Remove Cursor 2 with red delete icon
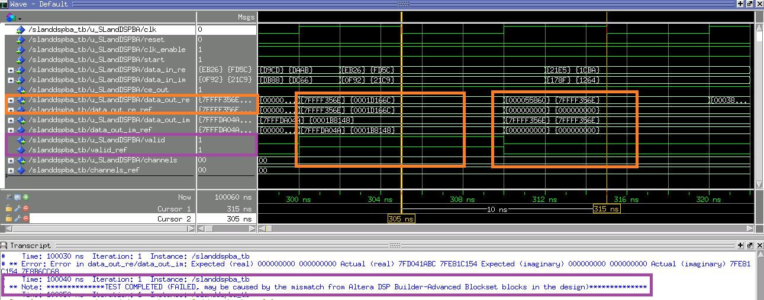The height and width of the screenshot is (300, 764). [26, 219]
